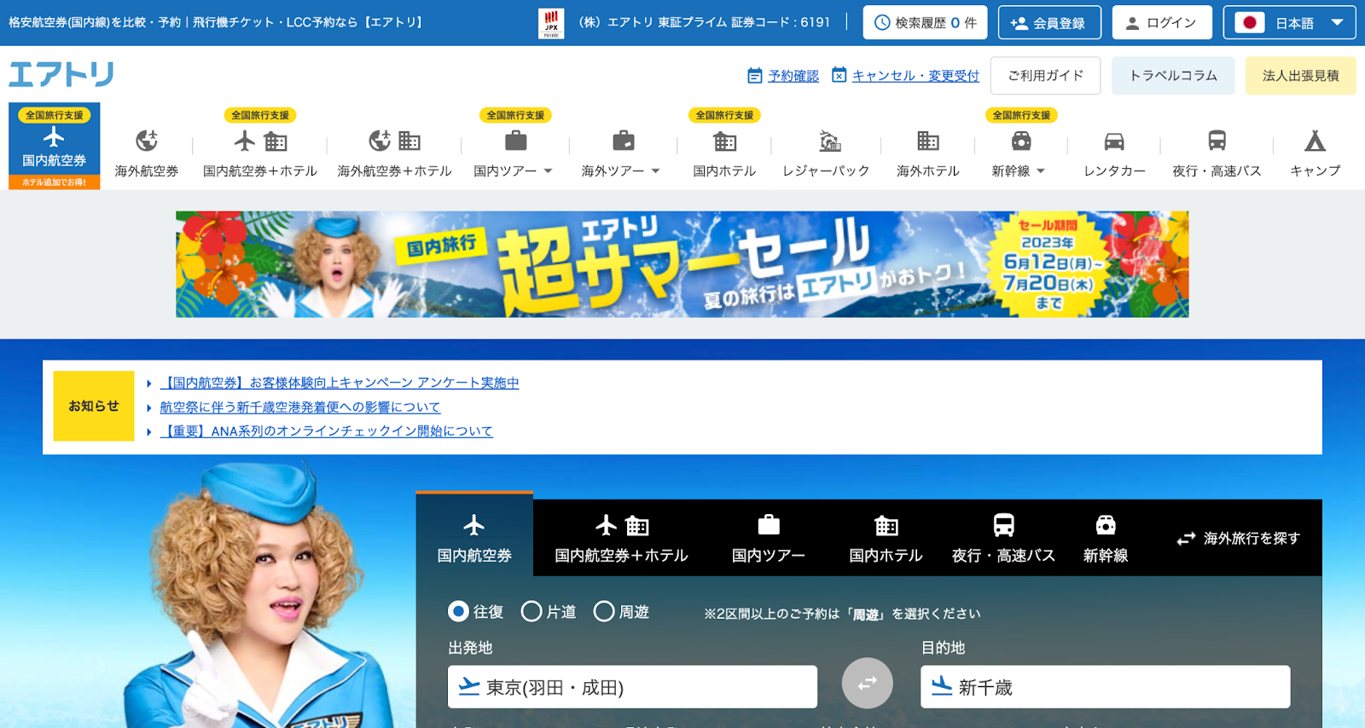Click the 超サマーセール banner
The height and width of the screenshot is (728, 1365).
pos(682,264)
